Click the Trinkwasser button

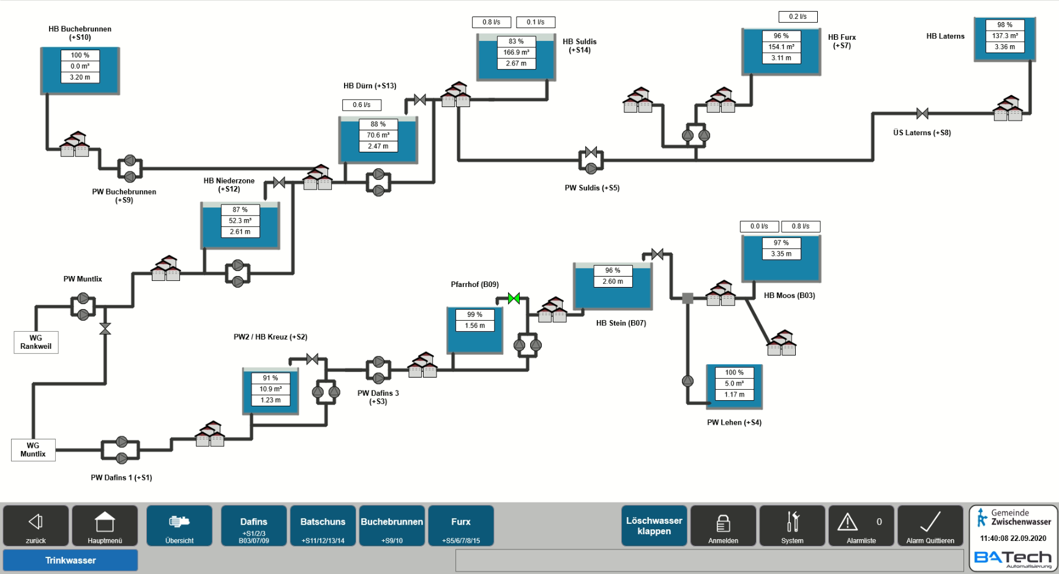click(x=70, y=560)
